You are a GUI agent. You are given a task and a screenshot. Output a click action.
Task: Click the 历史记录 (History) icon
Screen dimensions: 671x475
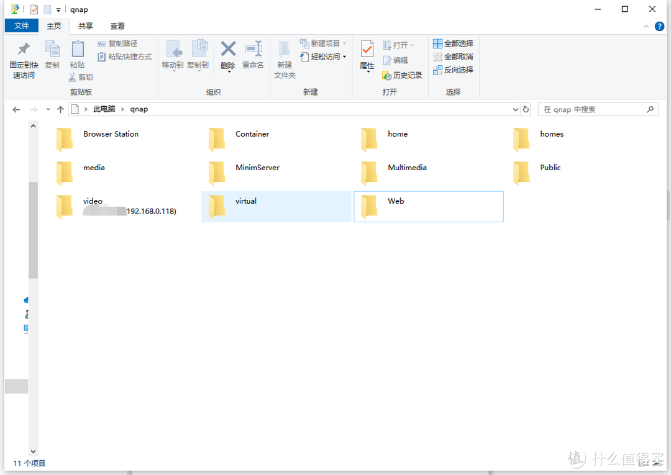(402, 75)
